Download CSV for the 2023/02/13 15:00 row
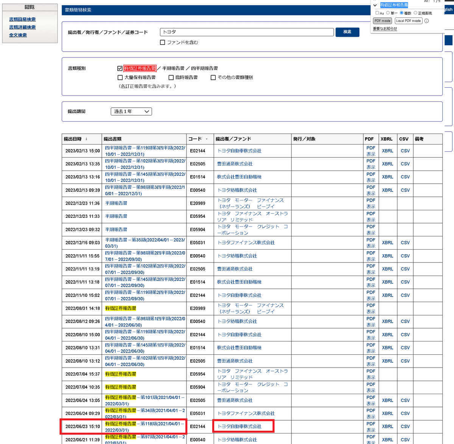The width and height of the screenshot is (454, 444). click(x=405, y=151)
